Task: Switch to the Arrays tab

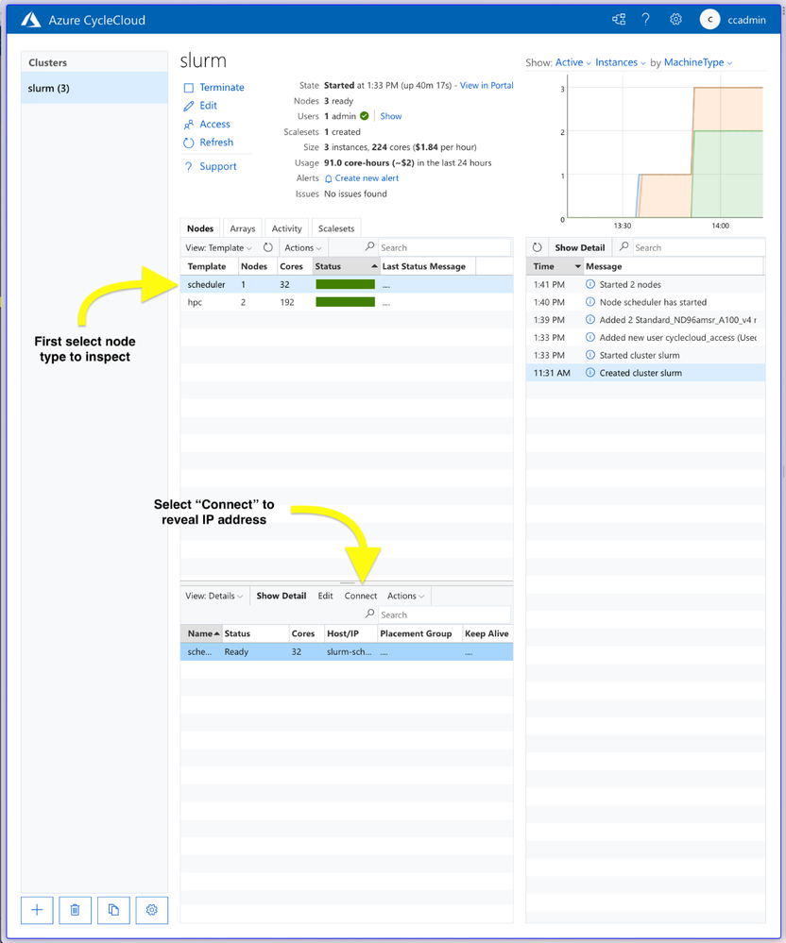Action: point(243,228)
